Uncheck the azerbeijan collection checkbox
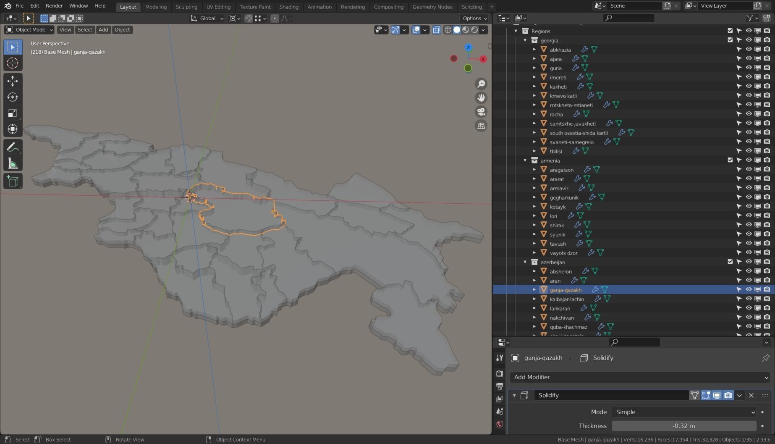 click(x=730, y=262)
